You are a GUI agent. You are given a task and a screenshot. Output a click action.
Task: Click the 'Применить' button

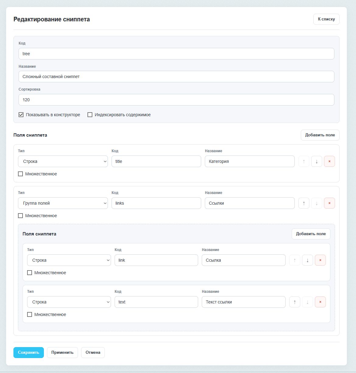tap(62, 353)
